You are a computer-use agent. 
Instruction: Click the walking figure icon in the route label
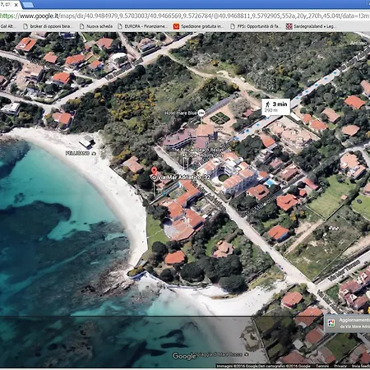267,104
